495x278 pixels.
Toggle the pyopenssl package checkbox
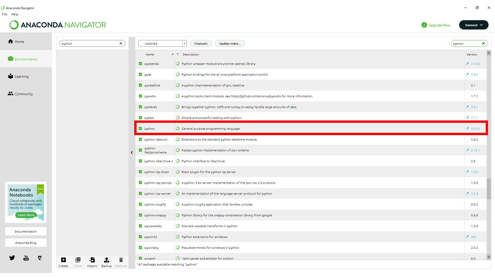pos(140,64)
